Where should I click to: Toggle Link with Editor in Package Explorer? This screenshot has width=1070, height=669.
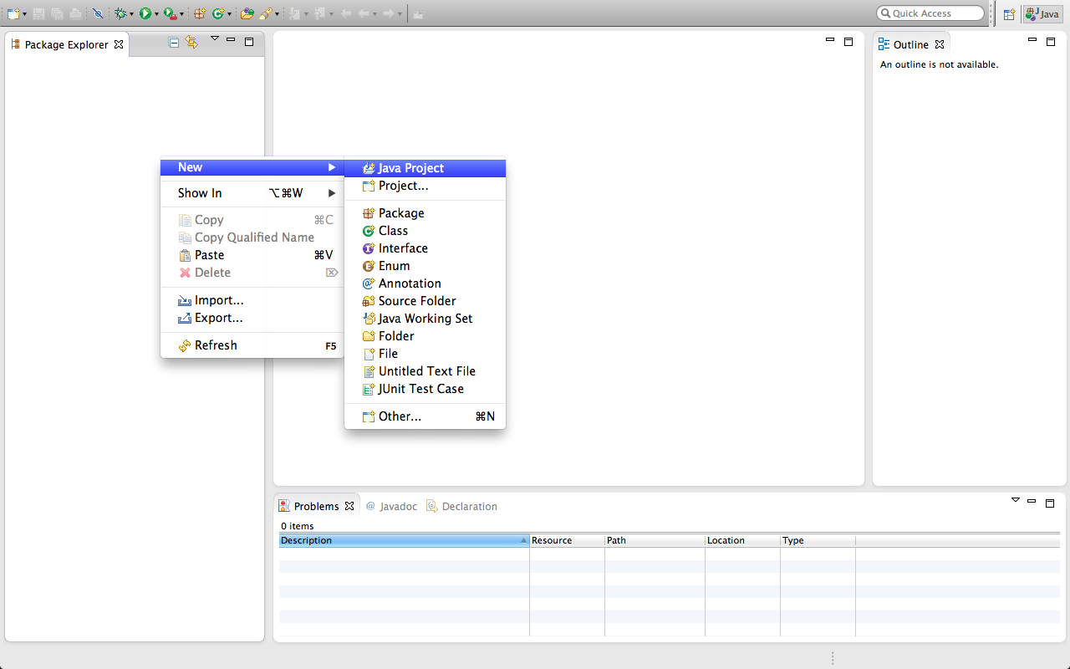point(191,43)
